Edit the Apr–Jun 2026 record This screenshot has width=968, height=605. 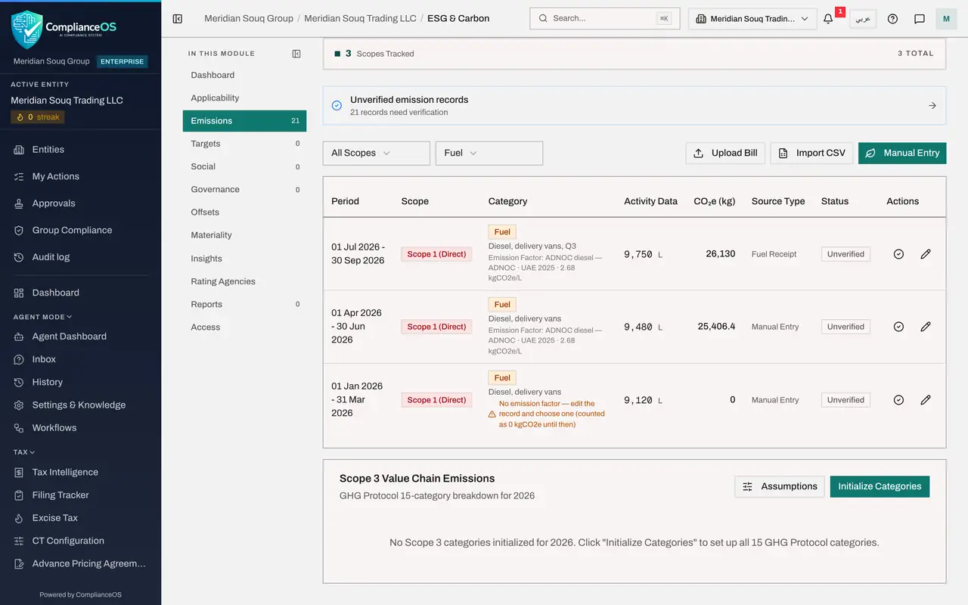point(926,327)
